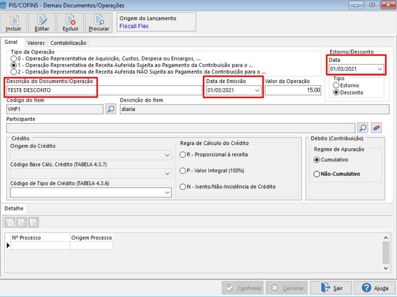Click the Participante search magnifier icon
Image resolution: width=397 pixels, height=297 pixels.
(x=363, y=128)
